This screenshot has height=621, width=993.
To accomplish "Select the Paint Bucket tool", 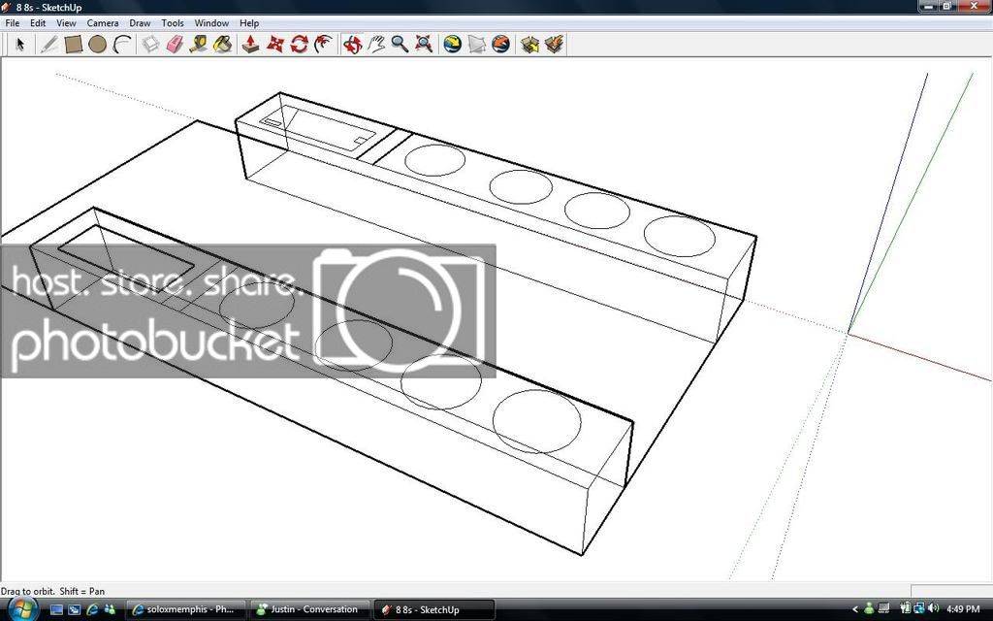I will tap(222, 45).
